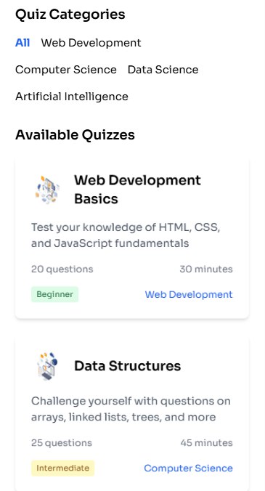The width and height of the screenshot is (265, 491).
Task: Select the HTML, CSS, JavaScript fundamentals description
Action: click(126, 235)
